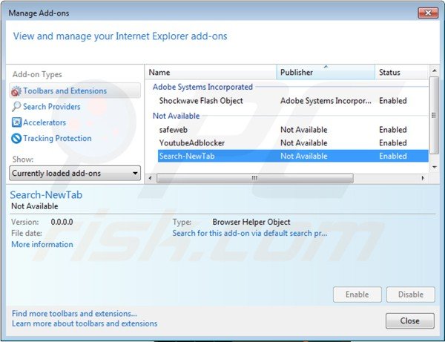Click Search for this add-on via default search link
This screenshot has height=342, width=445.
coord(250,233)
